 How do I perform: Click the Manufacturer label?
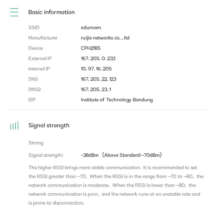click(x=43, y=38)
